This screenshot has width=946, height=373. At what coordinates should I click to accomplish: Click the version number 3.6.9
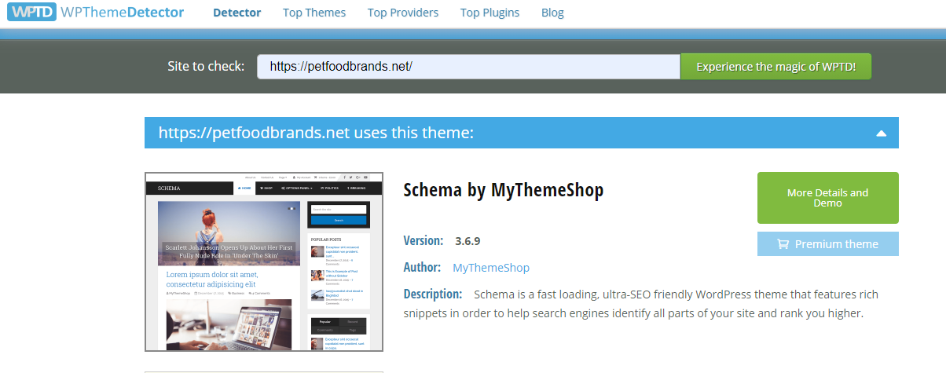click(x=467, y=240)
